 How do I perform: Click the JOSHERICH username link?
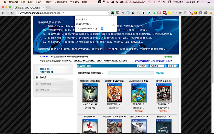coord(46,57)
